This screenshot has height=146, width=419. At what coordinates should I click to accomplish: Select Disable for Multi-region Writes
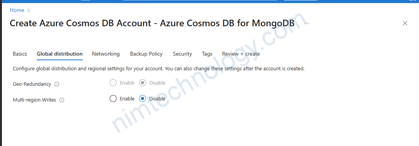click(142, 98)
